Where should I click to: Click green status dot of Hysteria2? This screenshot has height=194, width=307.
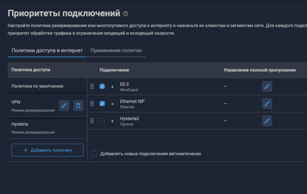112,121
